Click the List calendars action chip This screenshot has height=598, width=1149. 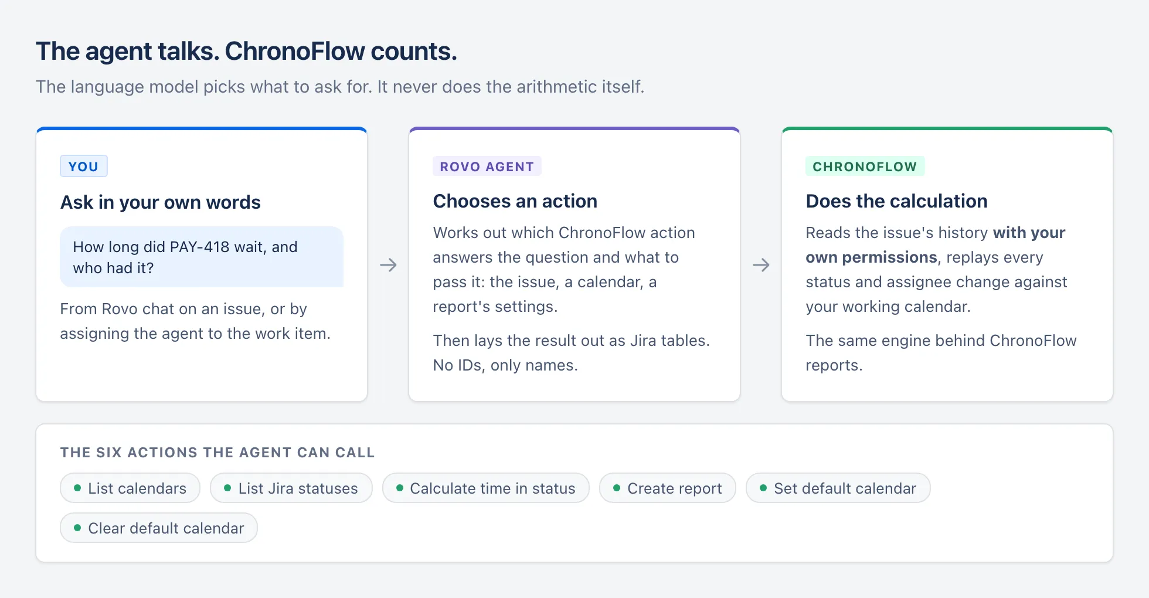130,488
